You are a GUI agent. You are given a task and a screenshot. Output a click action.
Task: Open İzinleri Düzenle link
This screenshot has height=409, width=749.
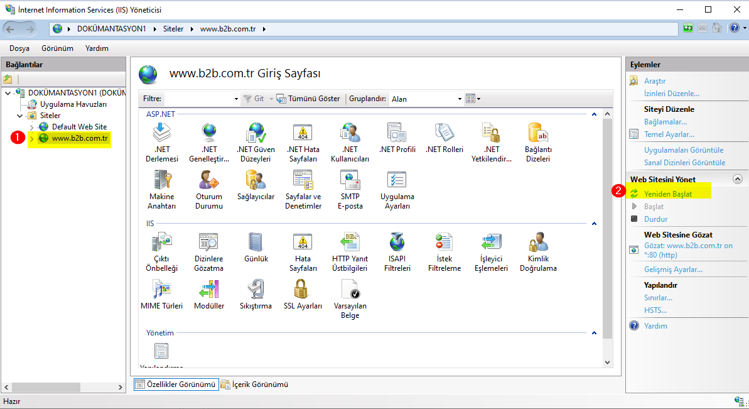tap(671, 94)
